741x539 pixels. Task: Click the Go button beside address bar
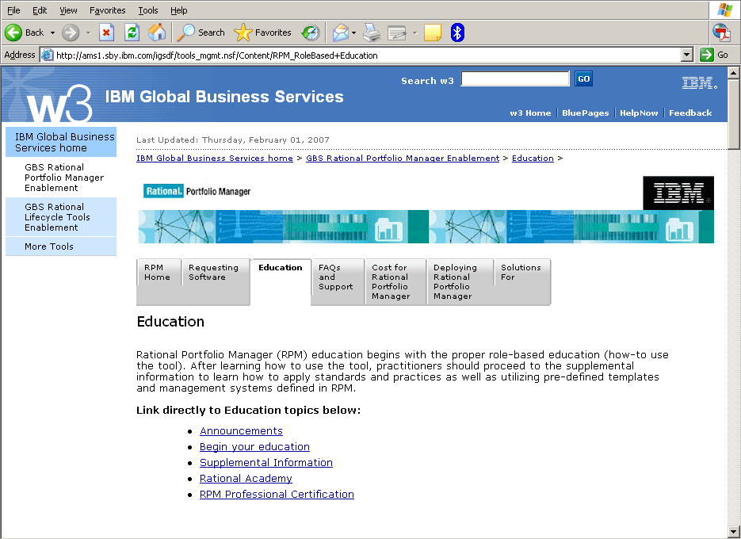pos(715,55)
